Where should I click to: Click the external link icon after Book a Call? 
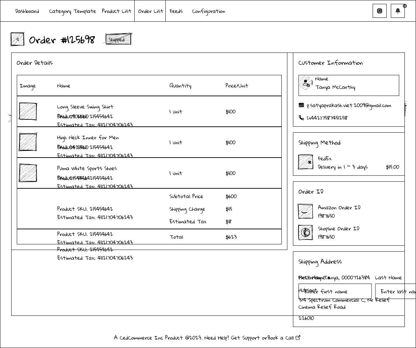click(298, 337)
